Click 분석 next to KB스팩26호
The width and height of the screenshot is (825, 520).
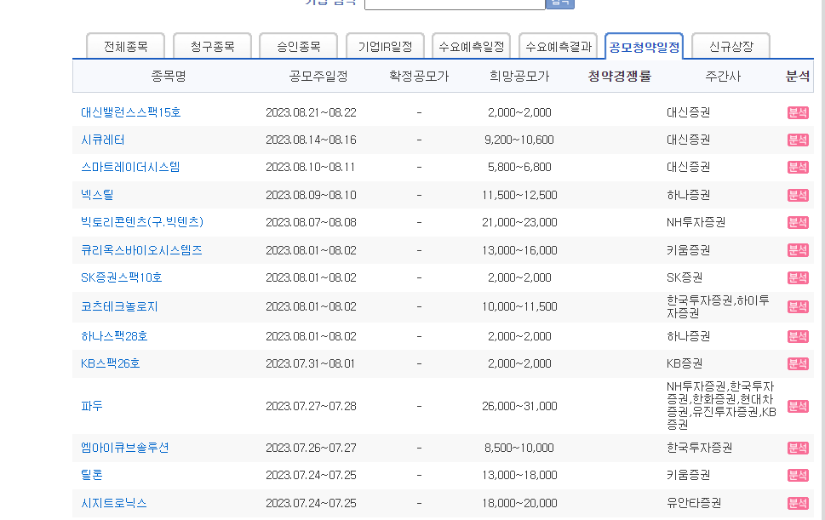[797, 363]
